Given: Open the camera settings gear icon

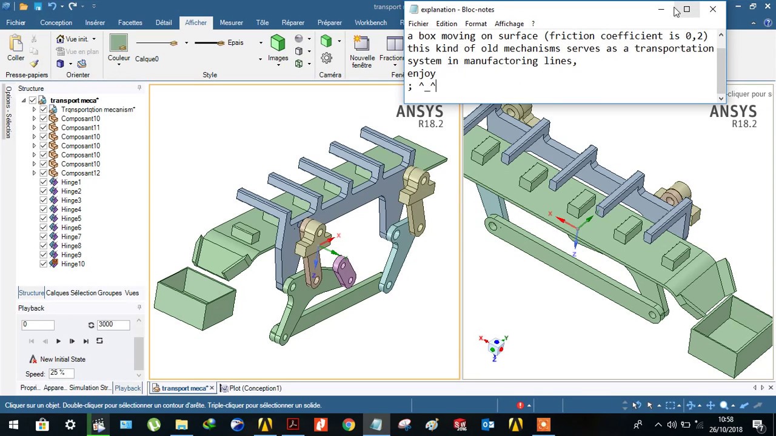Looking at the screenshot, I should coord(327,58).
